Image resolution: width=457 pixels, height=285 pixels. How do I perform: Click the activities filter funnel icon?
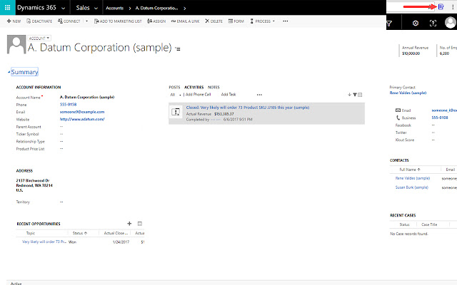pos(355,95)
